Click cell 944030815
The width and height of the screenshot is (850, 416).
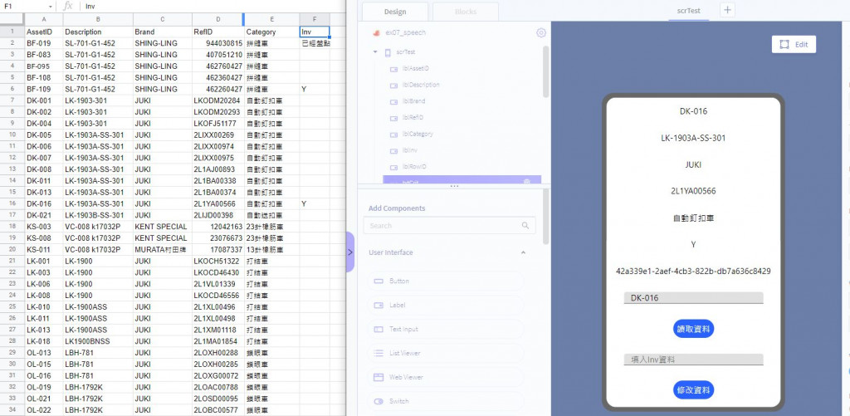[218, 43]
